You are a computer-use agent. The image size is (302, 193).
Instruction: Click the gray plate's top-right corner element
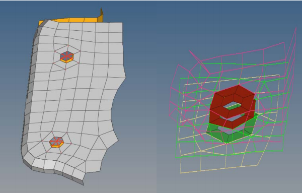116,28
